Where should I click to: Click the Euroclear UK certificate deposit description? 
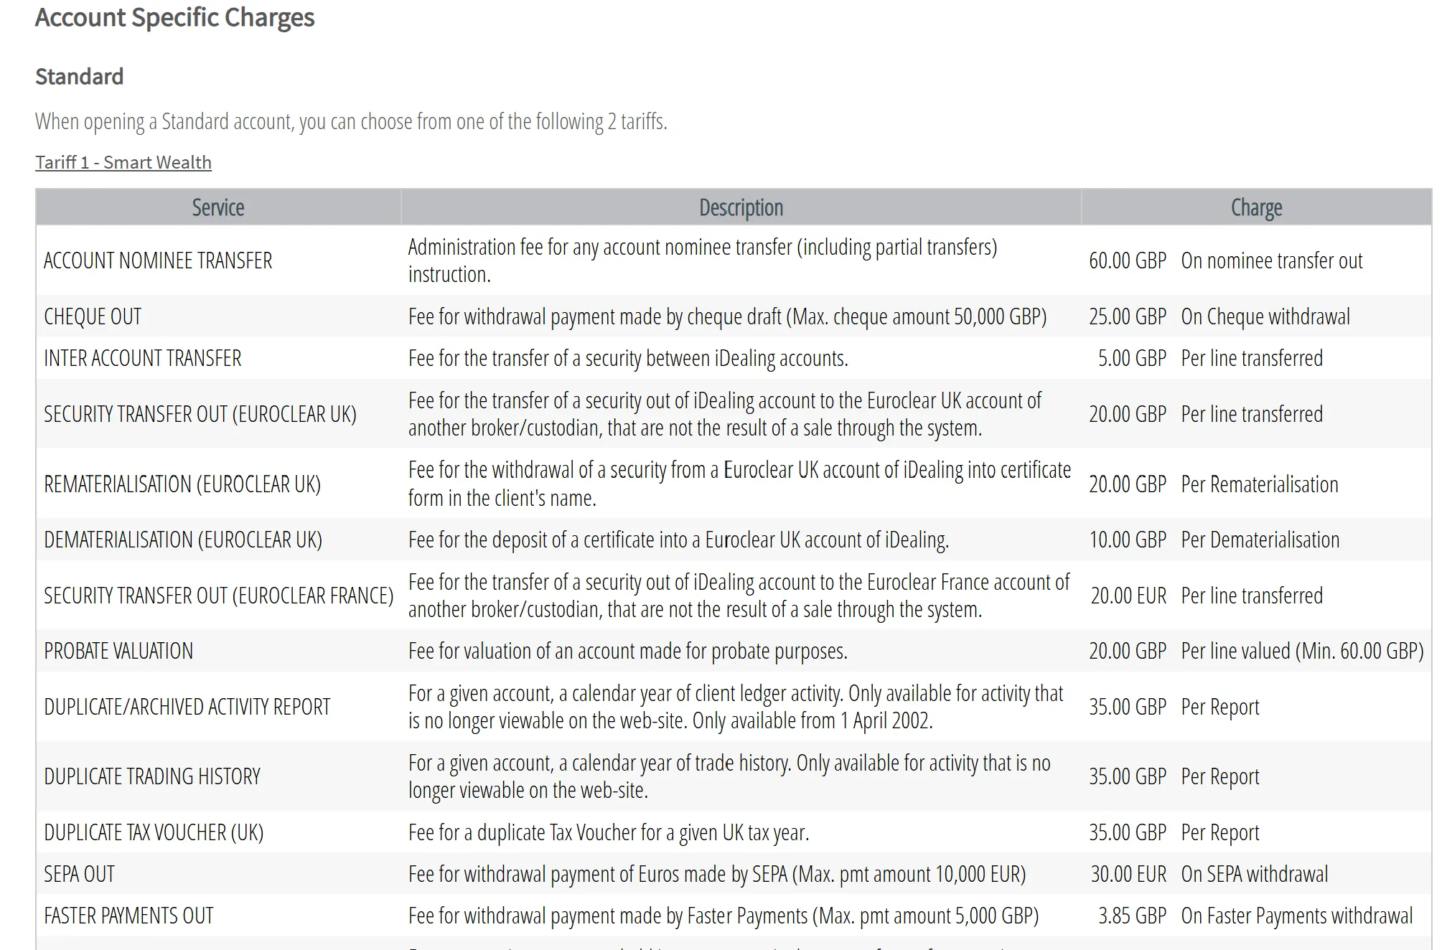tap(678, 540)
